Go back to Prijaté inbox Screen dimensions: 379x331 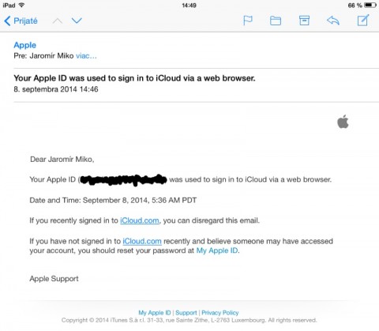point(21,21)
